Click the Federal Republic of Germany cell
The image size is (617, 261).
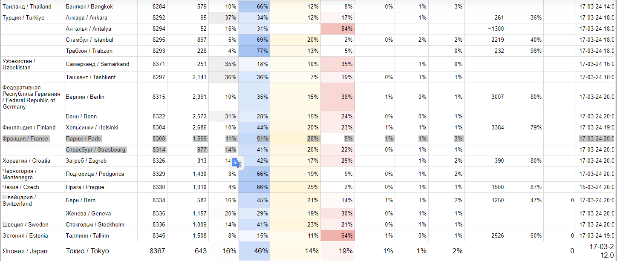coord(32,97)
